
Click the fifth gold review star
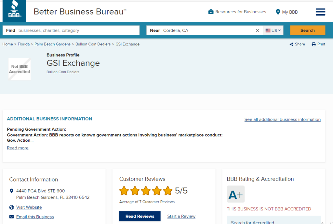(168, 191)
